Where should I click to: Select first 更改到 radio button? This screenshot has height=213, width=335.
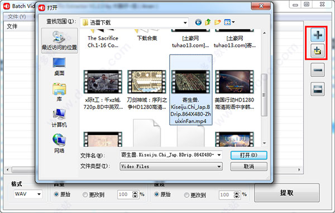click(85, 195)
